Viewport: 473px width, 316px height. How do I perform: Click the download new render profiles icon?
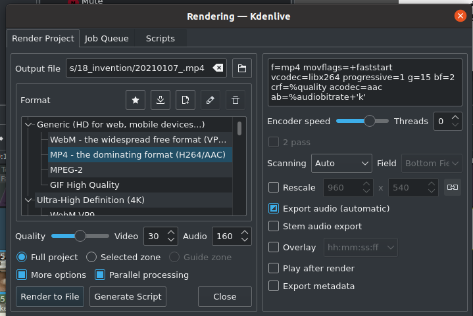(161, 100)
